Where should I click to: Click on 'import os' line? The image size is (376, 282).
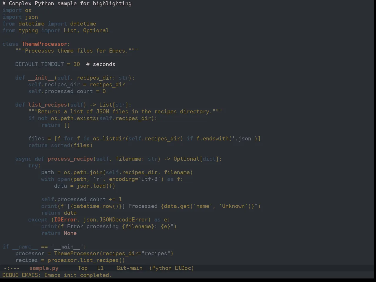17,10
